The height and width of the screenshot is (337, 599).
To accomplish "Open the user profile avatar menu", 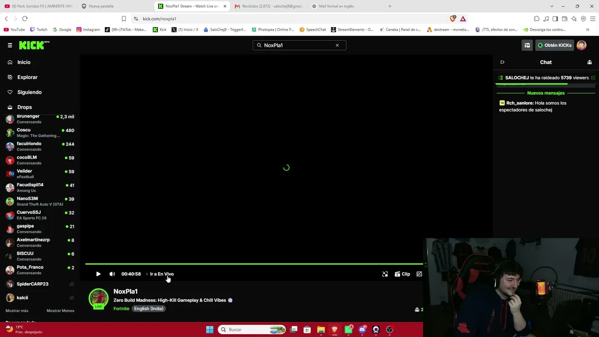I will click(x=582, y=45).
